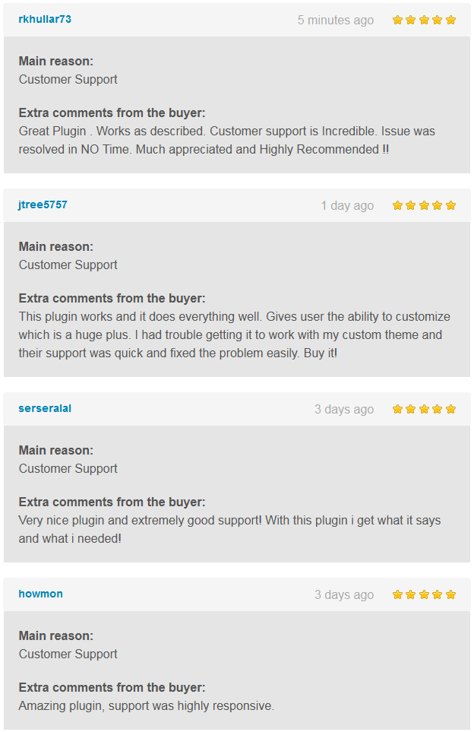This screenshot has width=474, height=732.
Task: Click the last star in howmon's rating row
Action: click(451, 594)
